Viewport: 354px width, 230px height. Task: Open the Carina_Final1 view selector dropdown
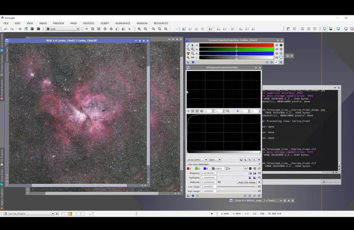[x=29, y=214]
